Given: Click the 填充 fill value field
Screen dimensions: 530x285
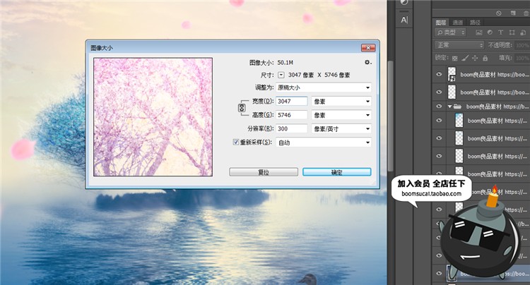Looking at the screenshot, I should click(x=522, y=59).
